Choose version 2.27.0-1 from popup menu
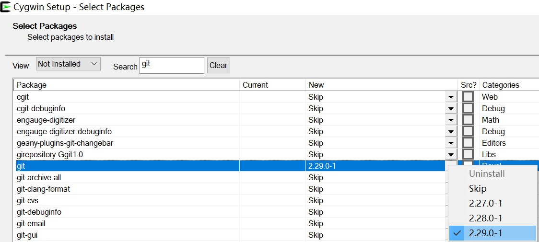Image resolution: width=539 pixels, height=242 pixels. [493, 204]
